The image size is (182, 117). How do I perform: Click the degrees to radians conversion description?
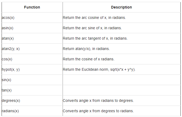tap(98, 111)
